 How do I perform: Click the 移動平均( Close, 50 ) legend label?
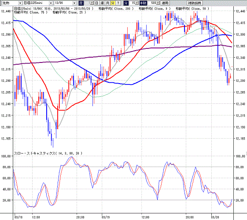tap(192, 9)
